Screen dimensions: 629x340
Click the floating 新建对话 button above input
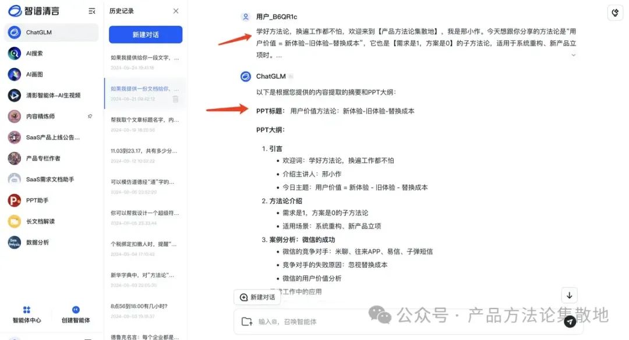[x=257, y=297]
